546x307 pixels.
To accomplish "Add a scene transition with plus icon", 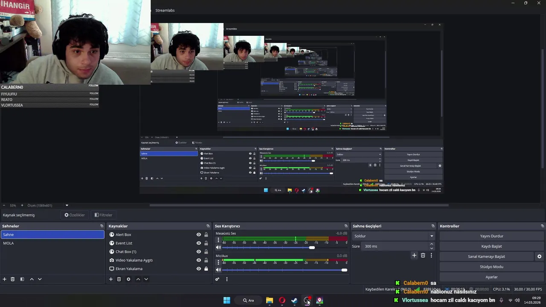I will [414, 255].
